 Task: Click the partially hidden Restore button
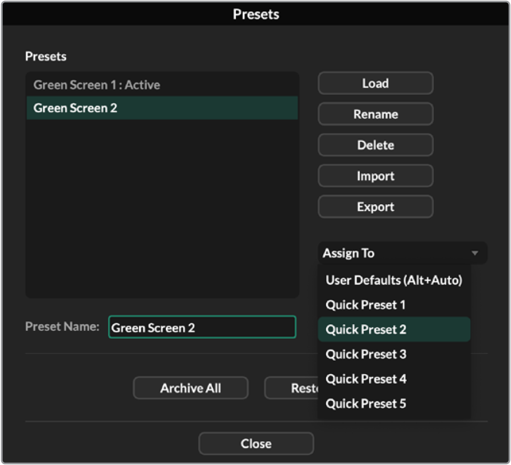(x=291, y=388)
